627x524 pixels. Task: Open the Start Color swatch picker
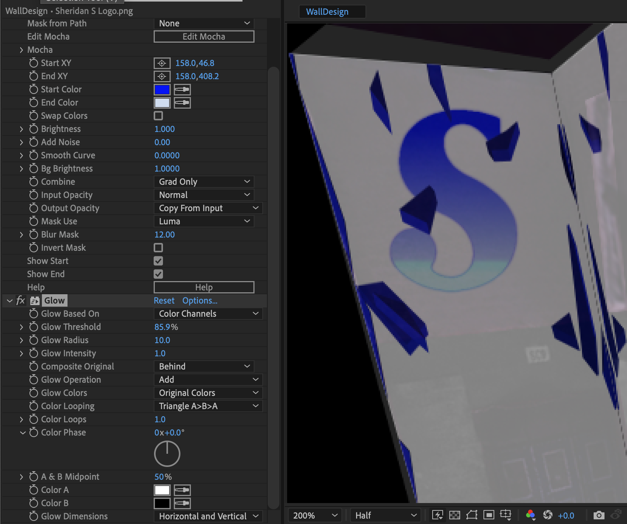coord(162,89)
